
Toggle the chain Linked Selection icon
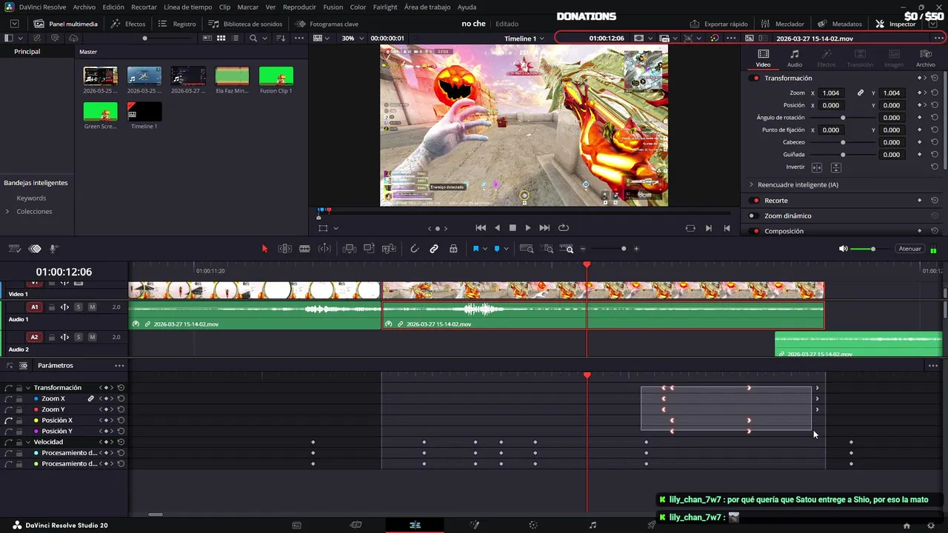tap(434, 249)
